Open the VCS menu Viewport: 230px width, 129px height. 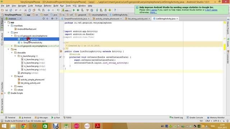pyautogui.click(x=74, y=6)
